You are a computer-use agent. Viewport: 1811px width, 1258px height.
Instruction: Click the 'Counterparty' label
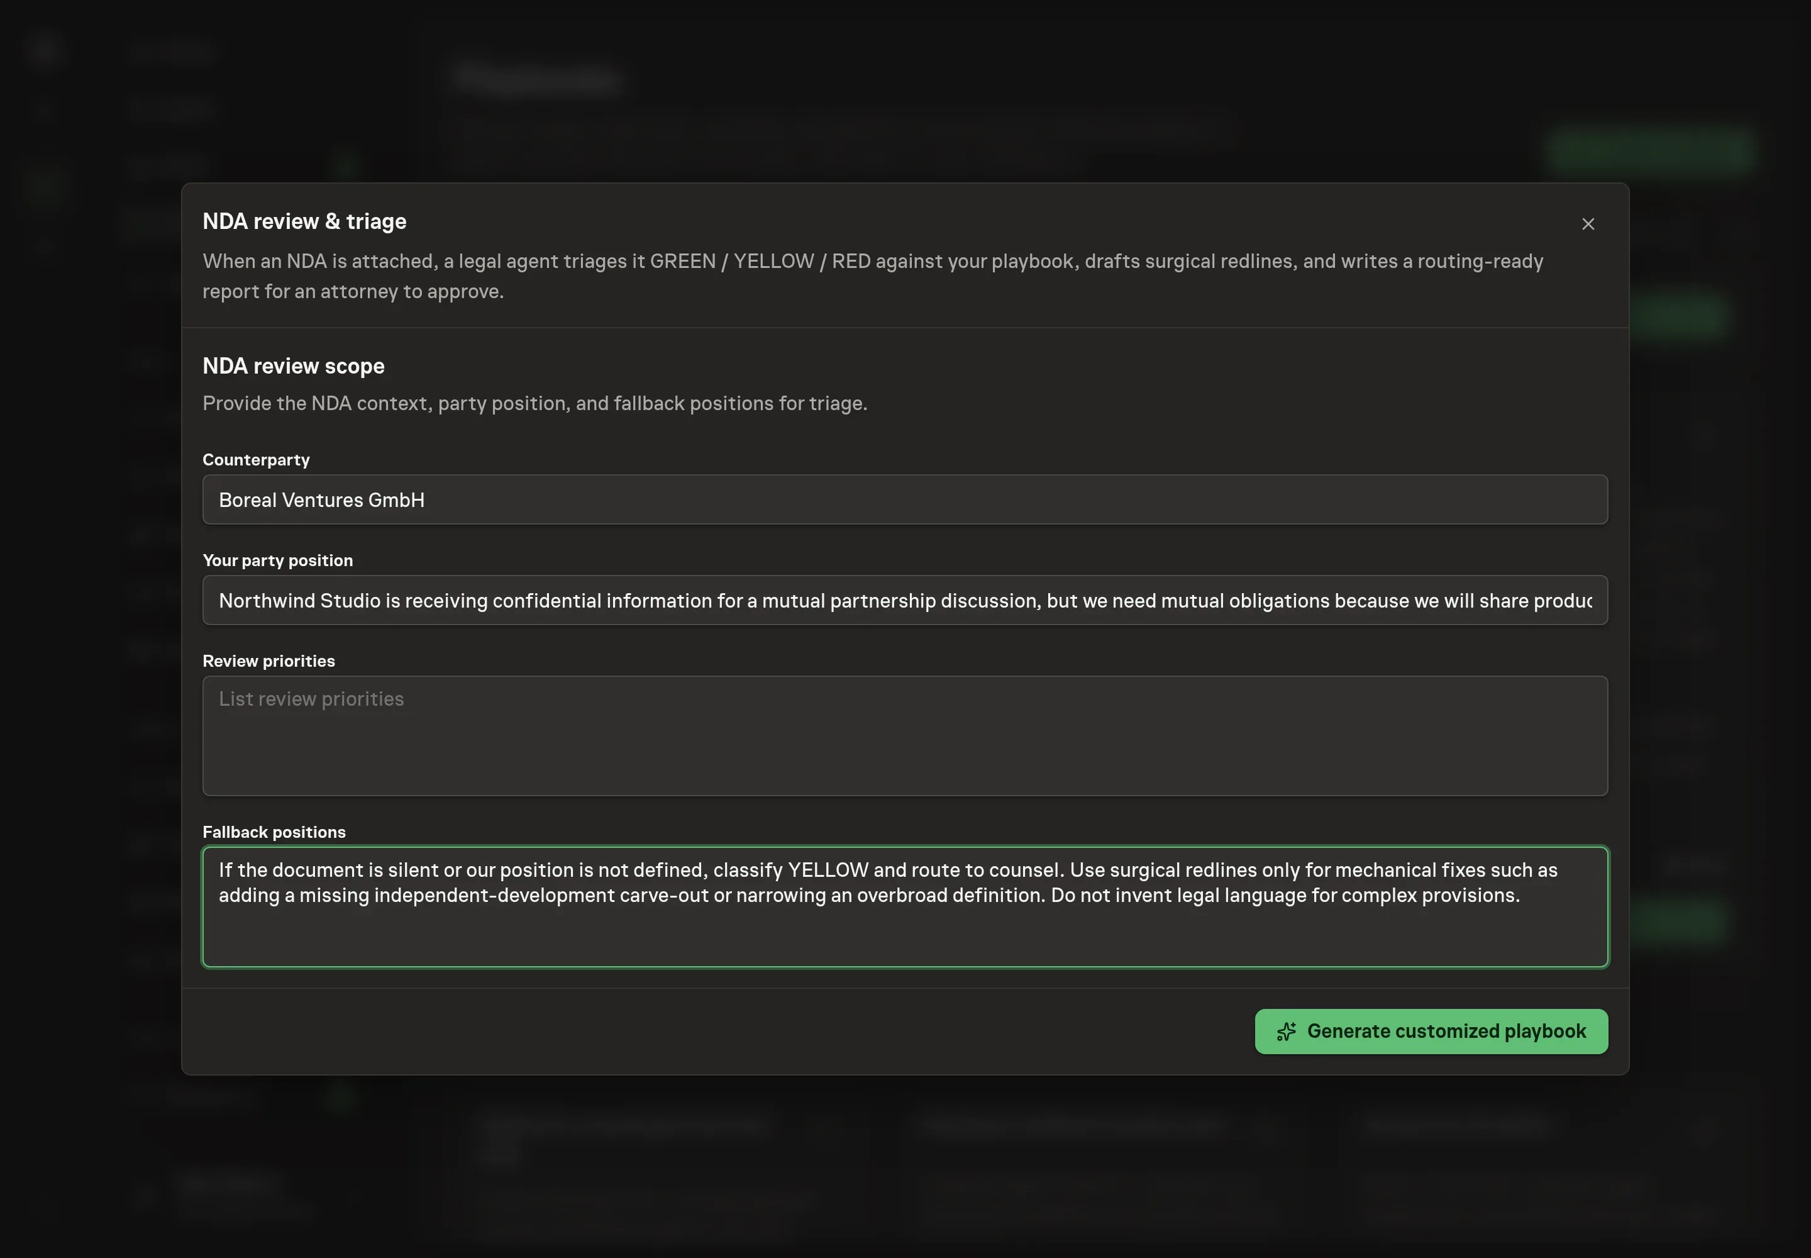point(256,460)
